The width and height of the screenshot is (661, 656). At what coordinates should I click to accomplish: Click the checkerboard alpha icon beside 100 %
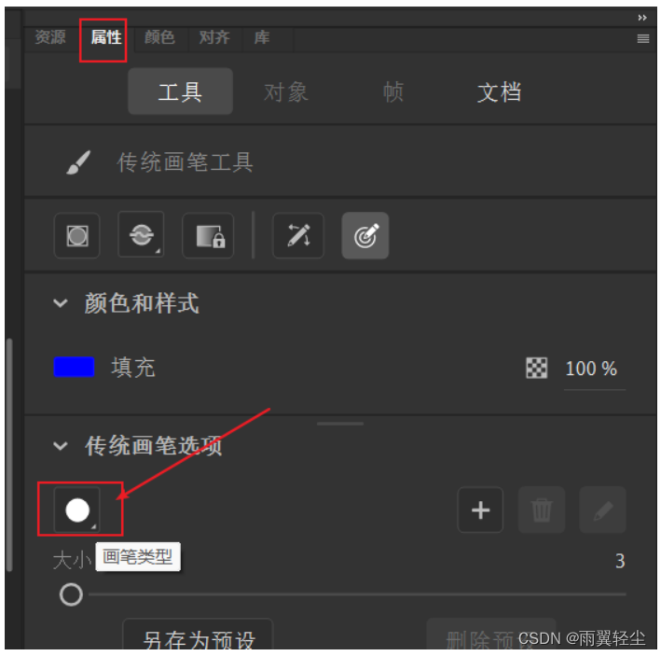point(537,368)
